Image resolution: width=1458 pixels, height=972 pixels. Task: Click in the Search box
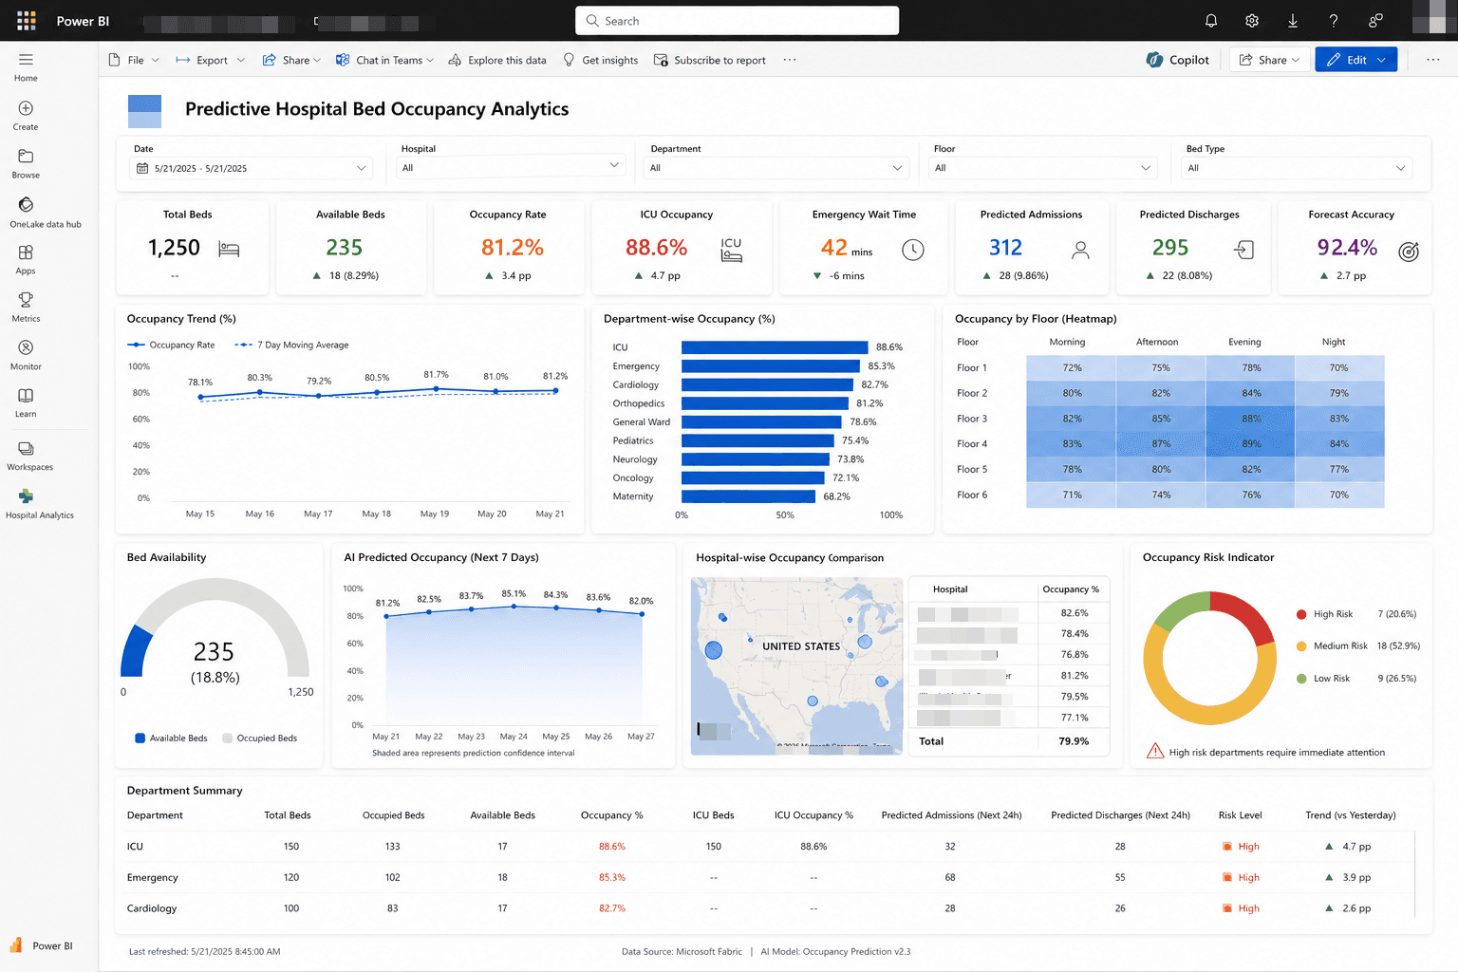coord(737,21)
